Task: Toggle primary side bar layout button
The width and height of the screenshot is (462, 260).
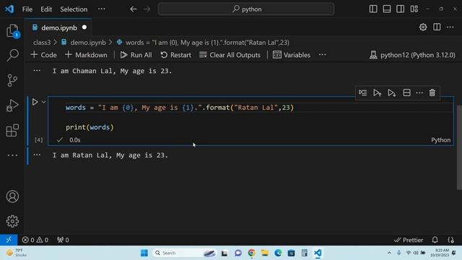Action: point(373,9)
